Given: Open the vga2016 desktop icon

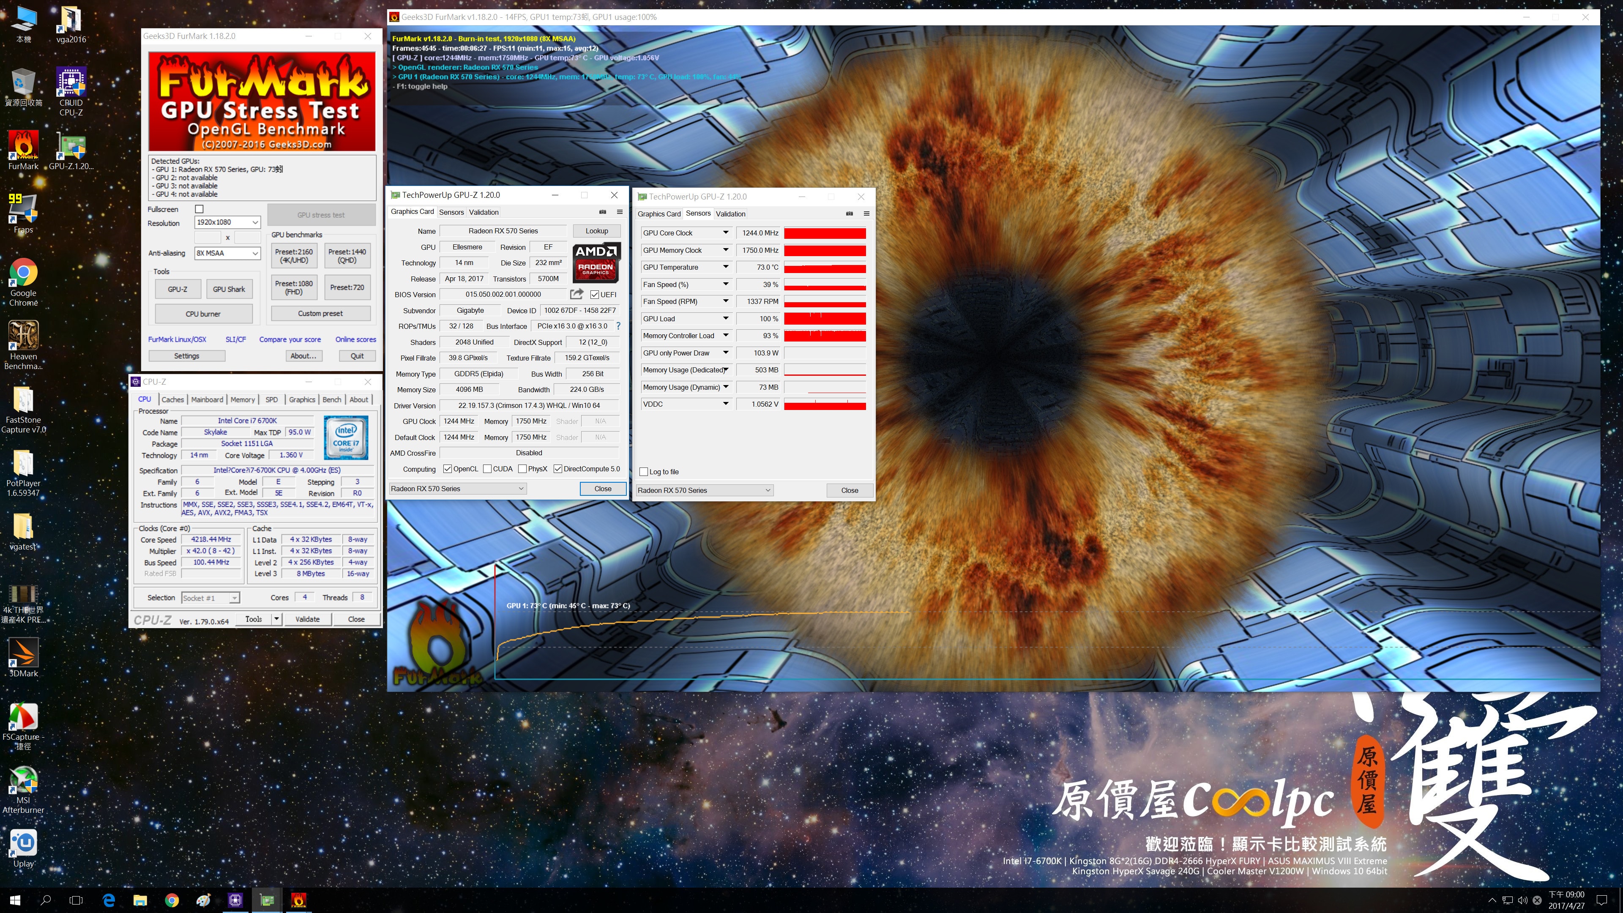Looking at the screenshot, I should point(71,25).
